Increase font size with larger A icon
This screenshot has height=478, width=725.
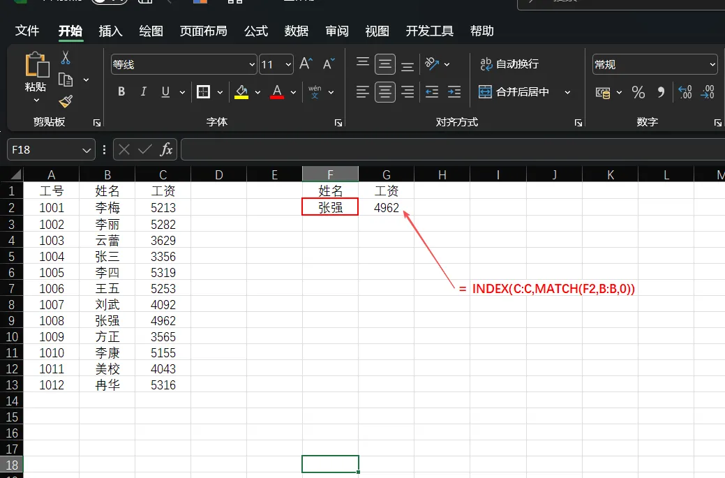pyautogui.click(x=306, y=64)
